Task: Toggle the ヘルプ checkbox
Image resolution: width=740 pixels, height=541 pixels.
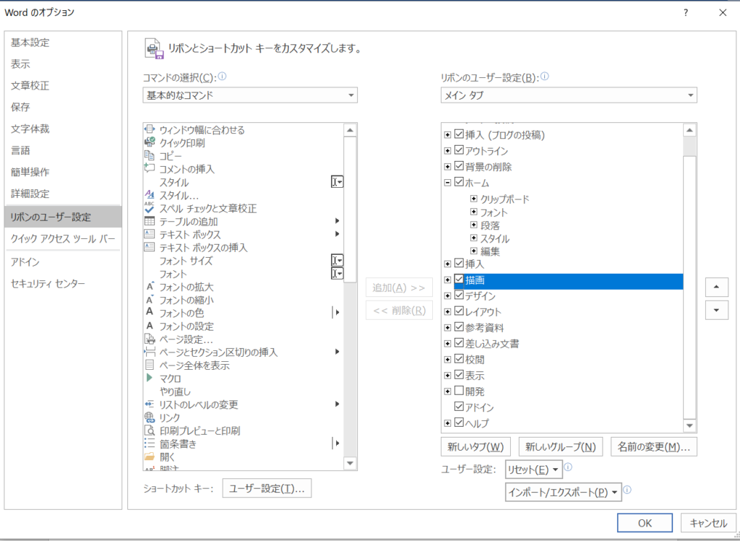Action: (x=459, y=423)
